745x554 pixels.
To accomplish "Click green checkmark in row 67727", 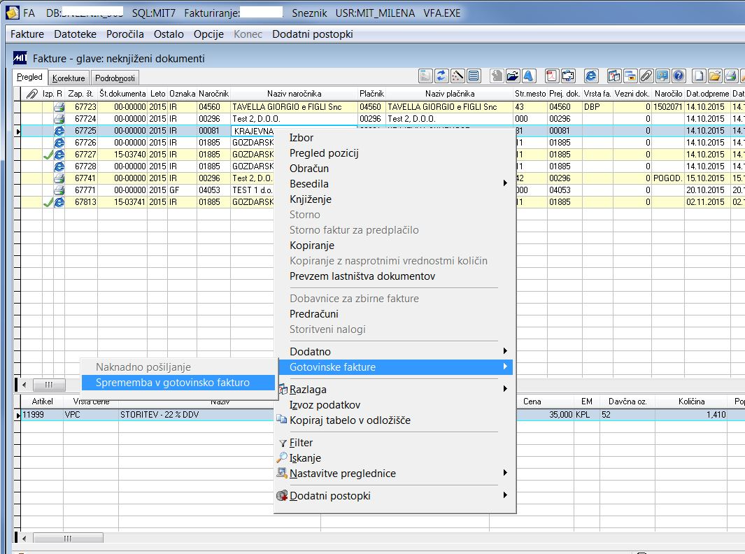I will (x=48, y=155).
